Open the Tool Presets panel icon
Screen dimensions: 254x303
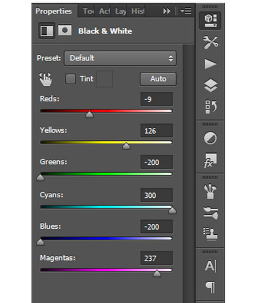[210, 42]
